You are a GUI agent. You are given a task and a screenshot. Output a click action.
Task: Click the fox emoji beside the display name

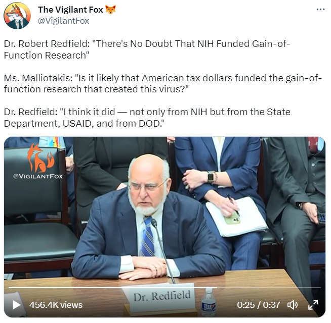[111, 10]
